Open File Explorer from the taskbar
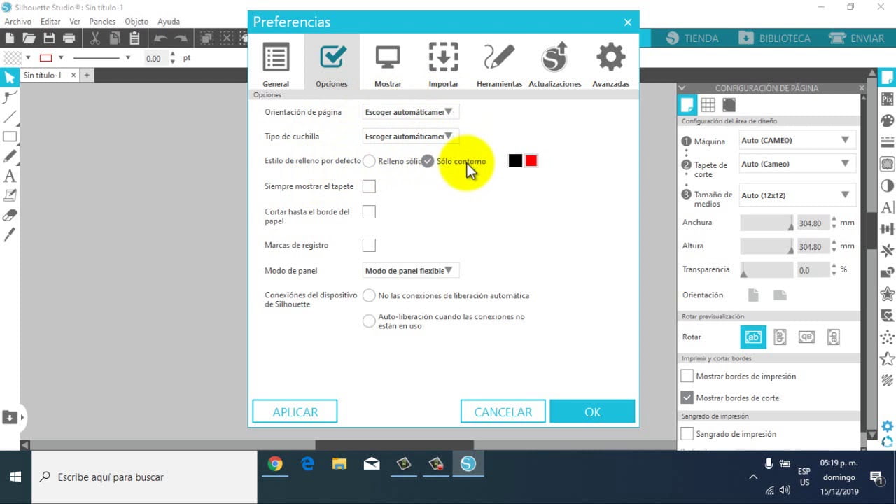The image size is (896, 504). coord(339,463)
